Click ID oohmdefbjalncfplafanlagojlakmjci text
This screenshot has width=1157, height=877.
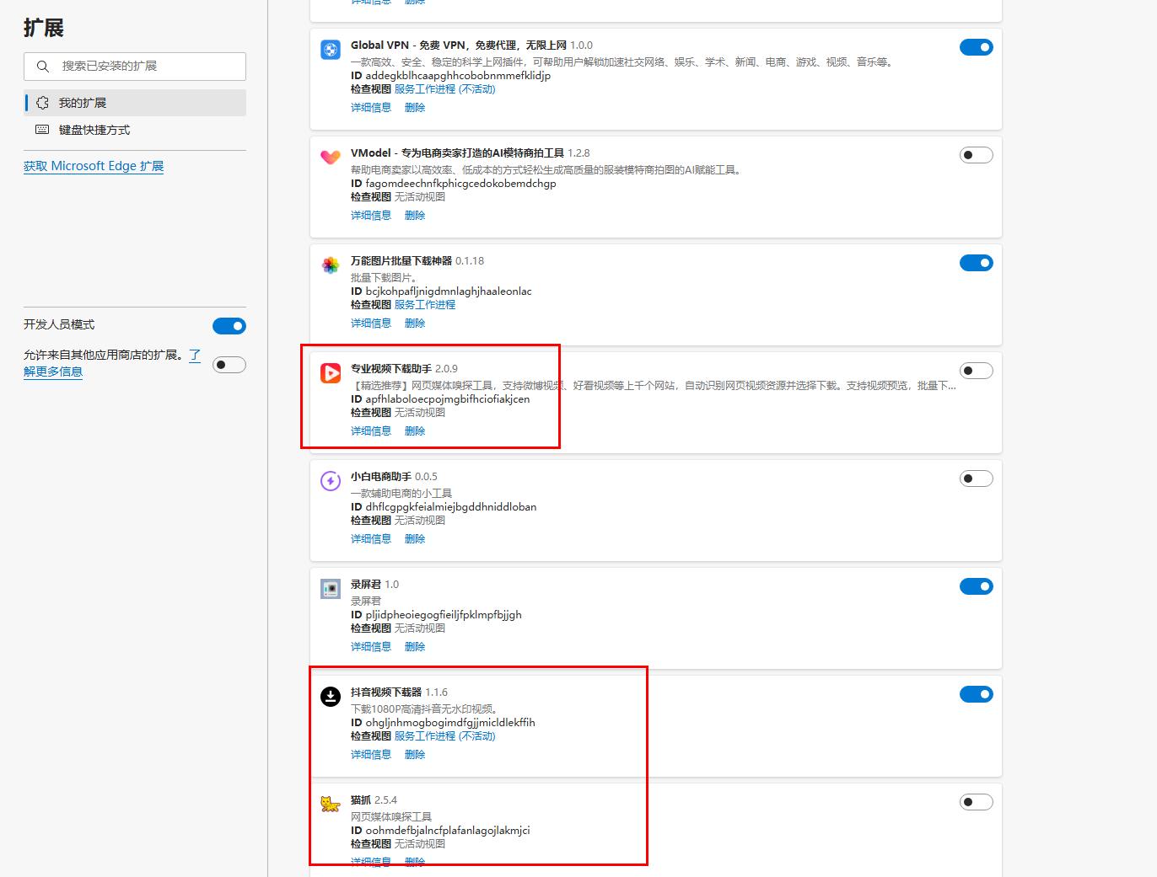(x=440, y=831)
